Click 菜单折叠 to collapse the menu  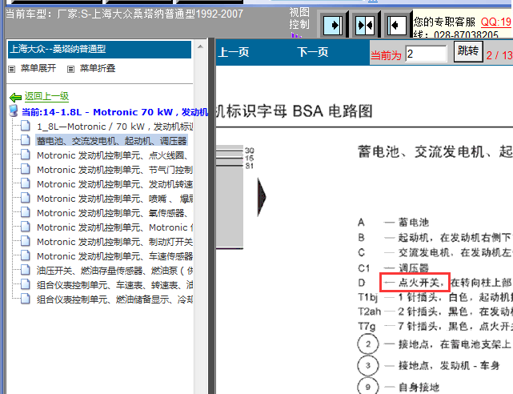point(98,68)
